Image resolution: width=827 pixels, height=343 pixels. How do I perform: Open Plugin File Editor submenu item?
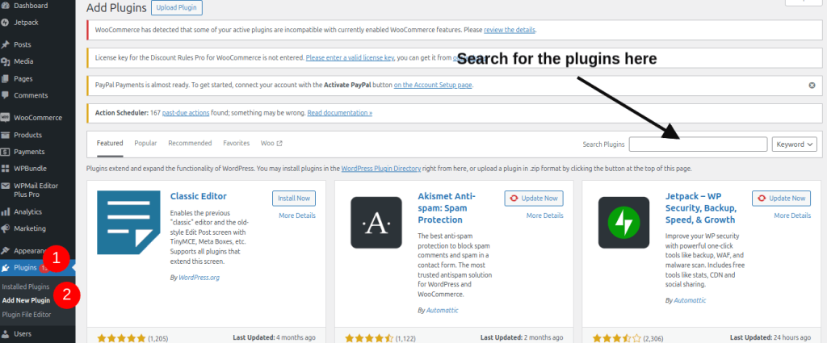pos(27,315)
